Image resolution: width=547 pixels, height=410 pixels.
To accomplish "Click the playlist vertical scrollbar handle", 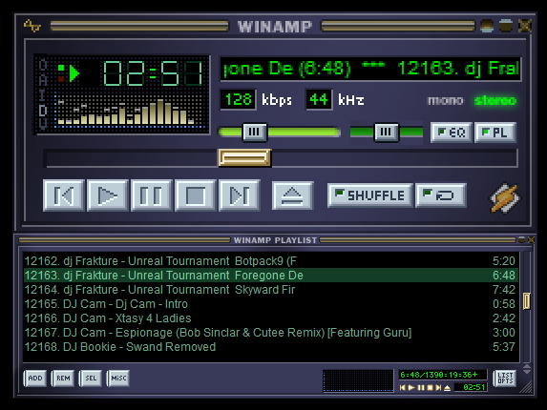I will point(526,301).
